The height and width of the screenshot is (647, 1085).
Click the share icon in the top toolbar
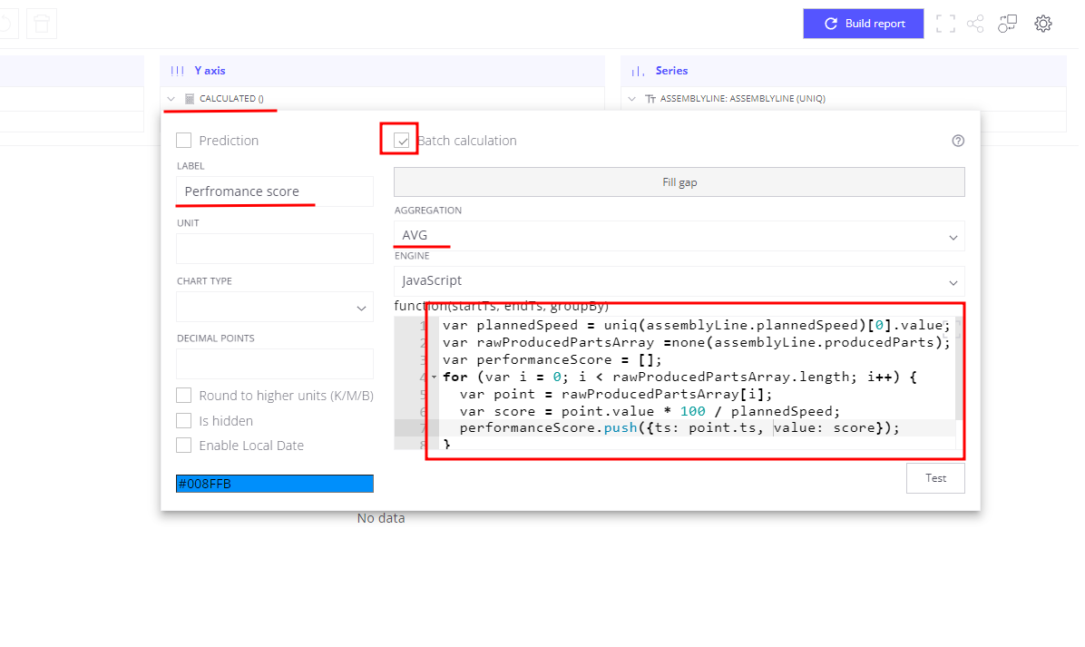click(975, 24)
